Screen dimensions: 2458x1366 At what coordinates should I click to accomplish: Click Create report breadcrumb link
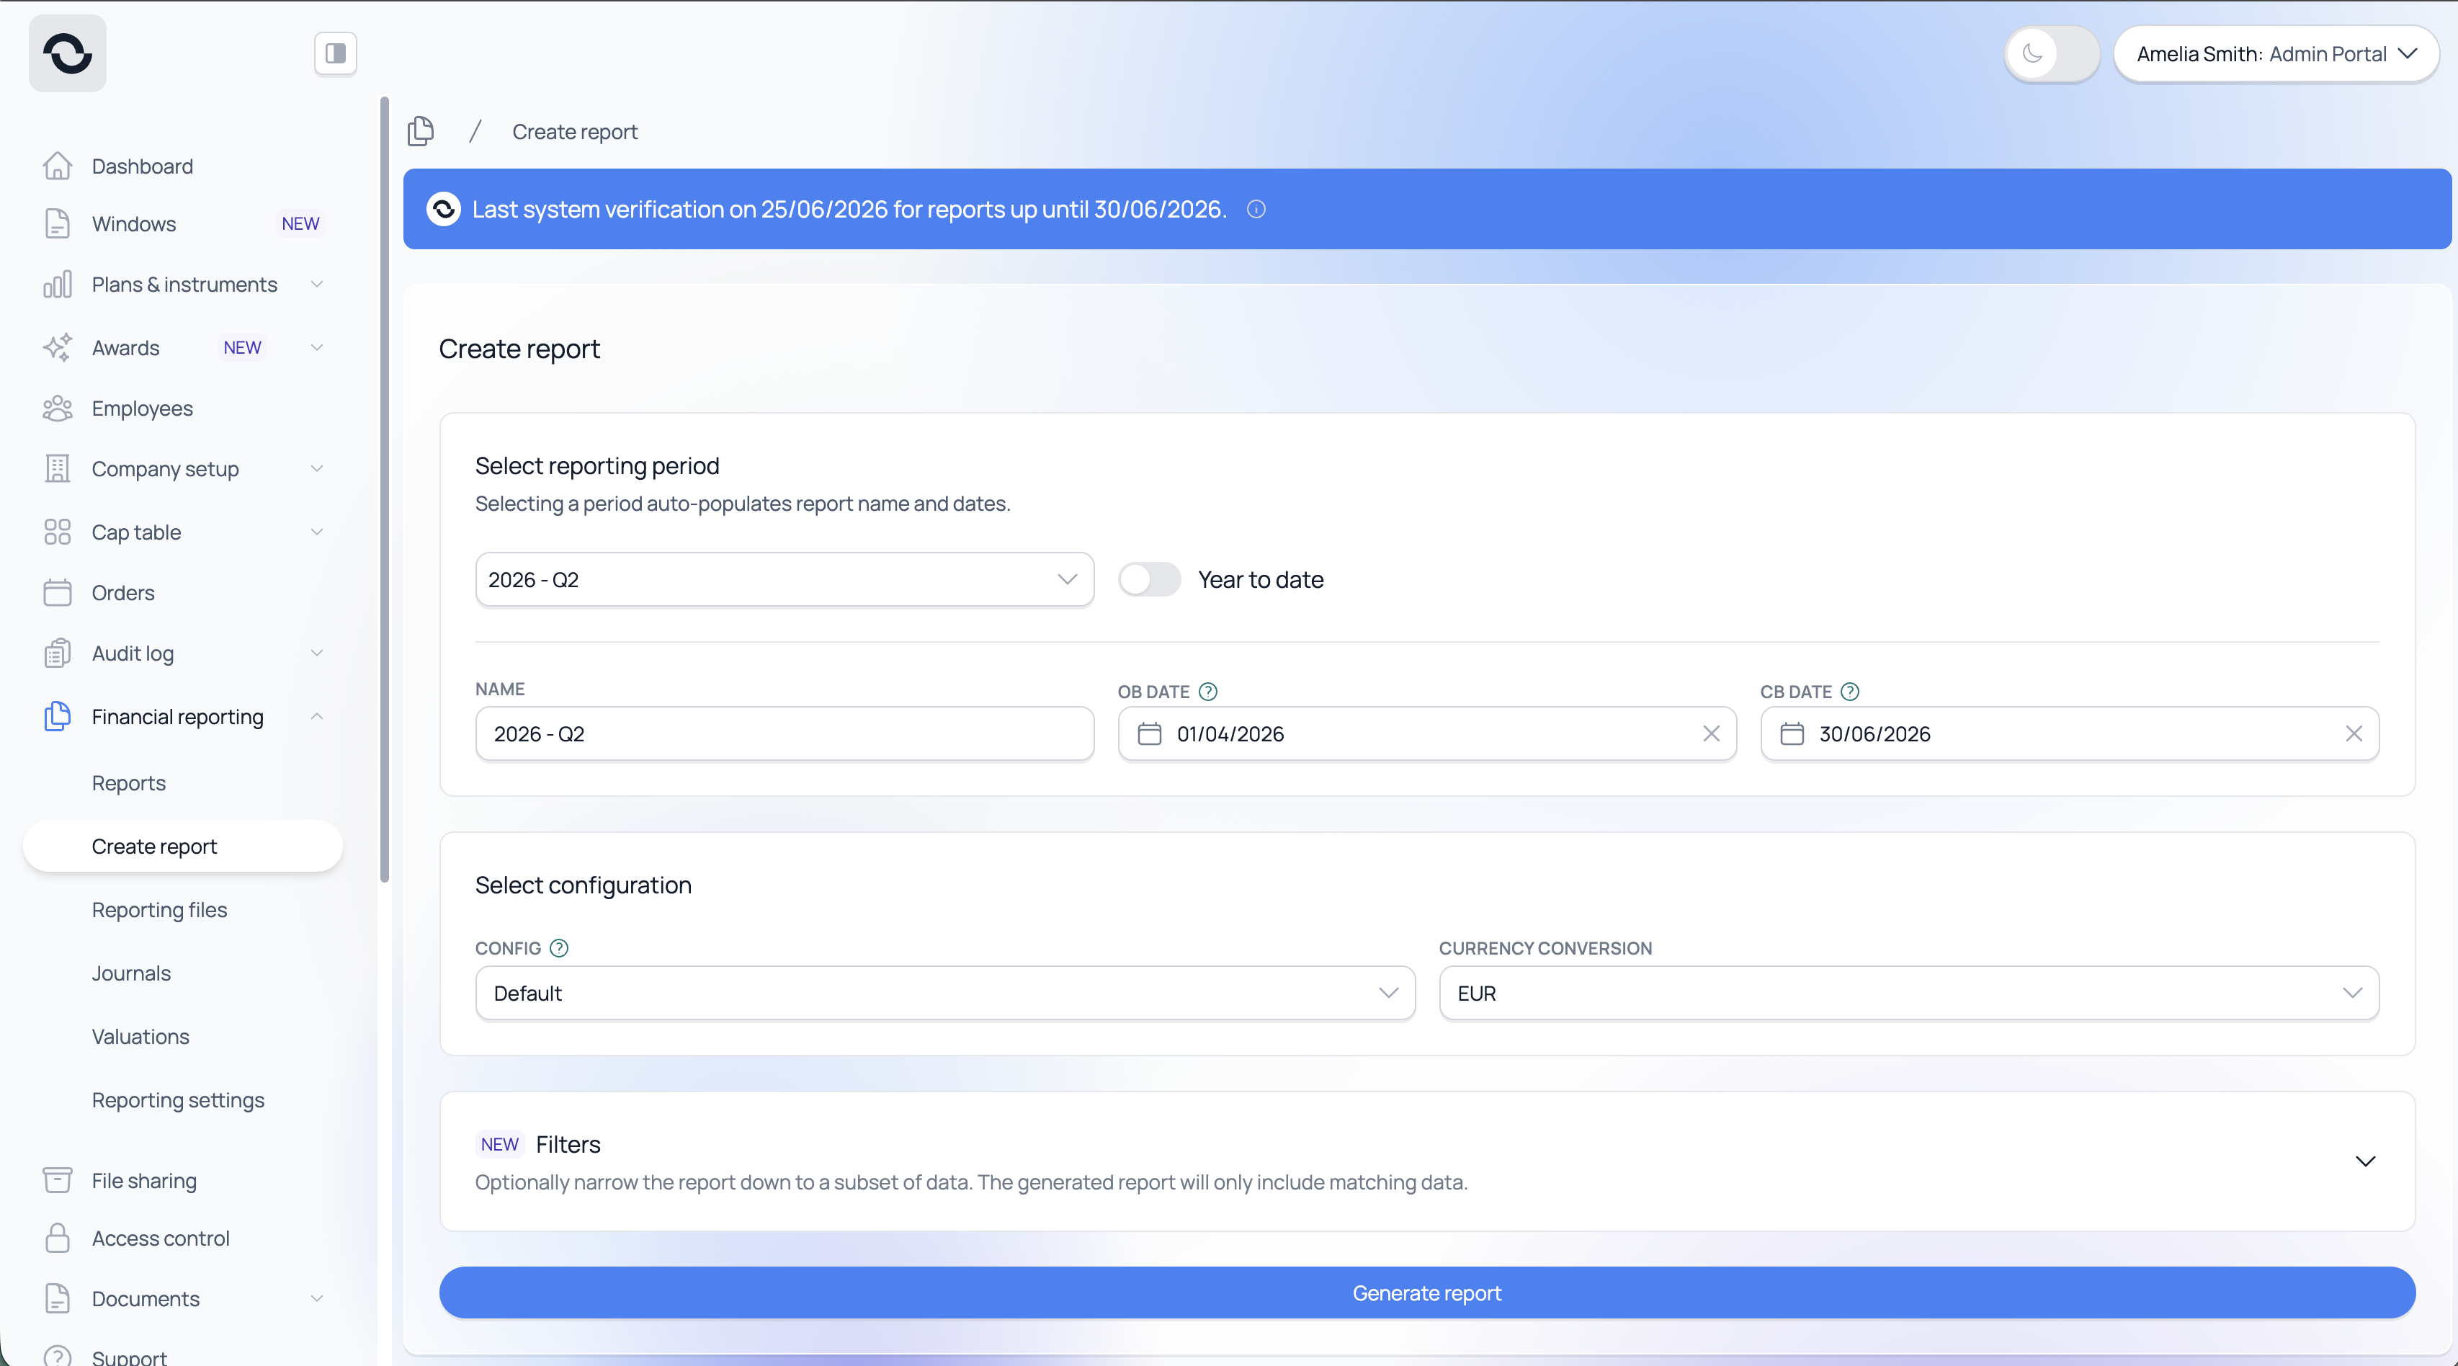pos(574,132)
